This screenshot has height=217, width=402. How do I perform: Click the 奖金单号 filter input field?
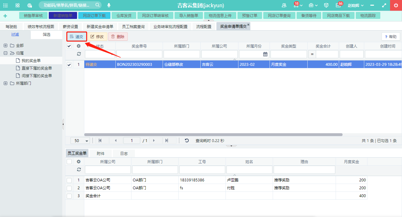pos(139,54)
